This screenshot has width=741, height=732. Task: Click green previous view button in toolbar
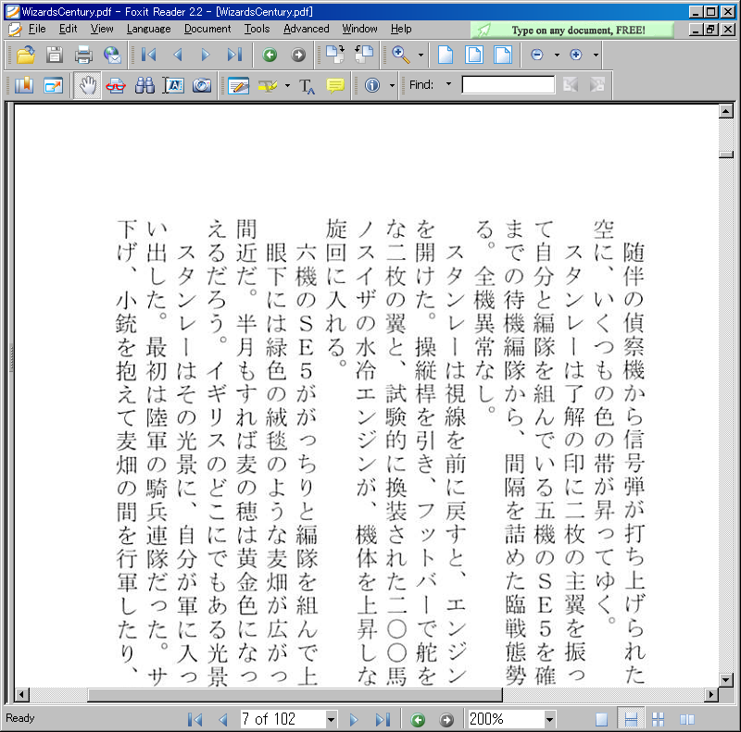click(270, 56)
